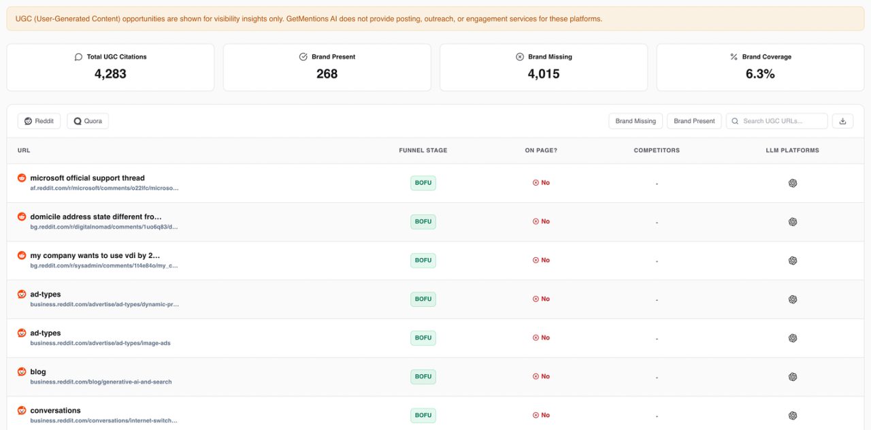871x430 pixels.
Task: Click ChatGPT icon in blog row
Action: pos(793,377)
